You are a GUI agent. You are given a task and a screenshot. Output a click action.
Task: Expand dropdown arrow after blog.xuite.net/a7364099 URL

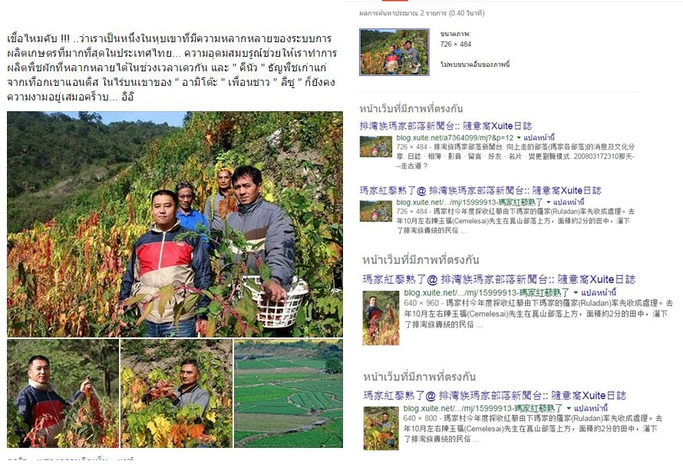pos(519,138)
